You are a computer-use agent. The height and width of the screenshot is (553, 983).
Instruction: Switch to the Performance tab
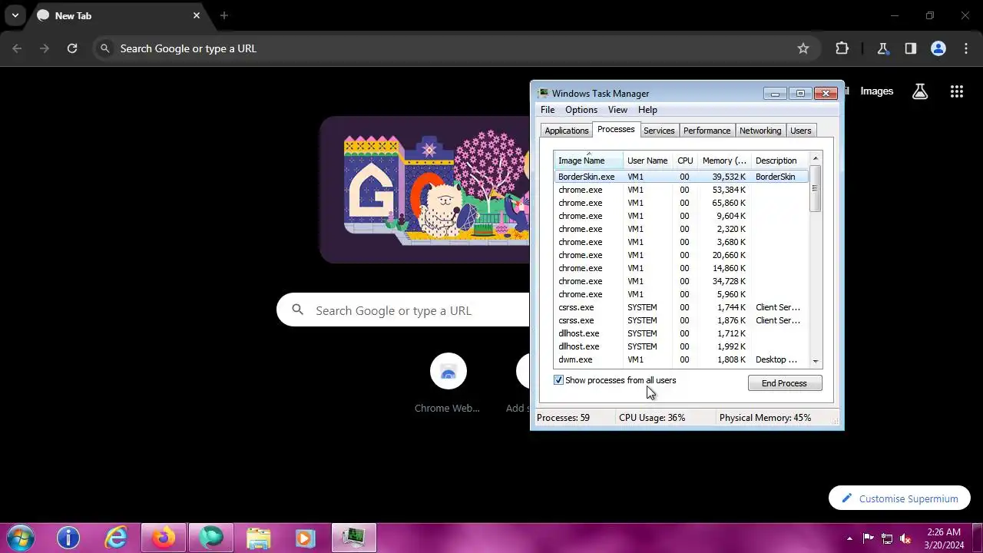tap(707, 131)
